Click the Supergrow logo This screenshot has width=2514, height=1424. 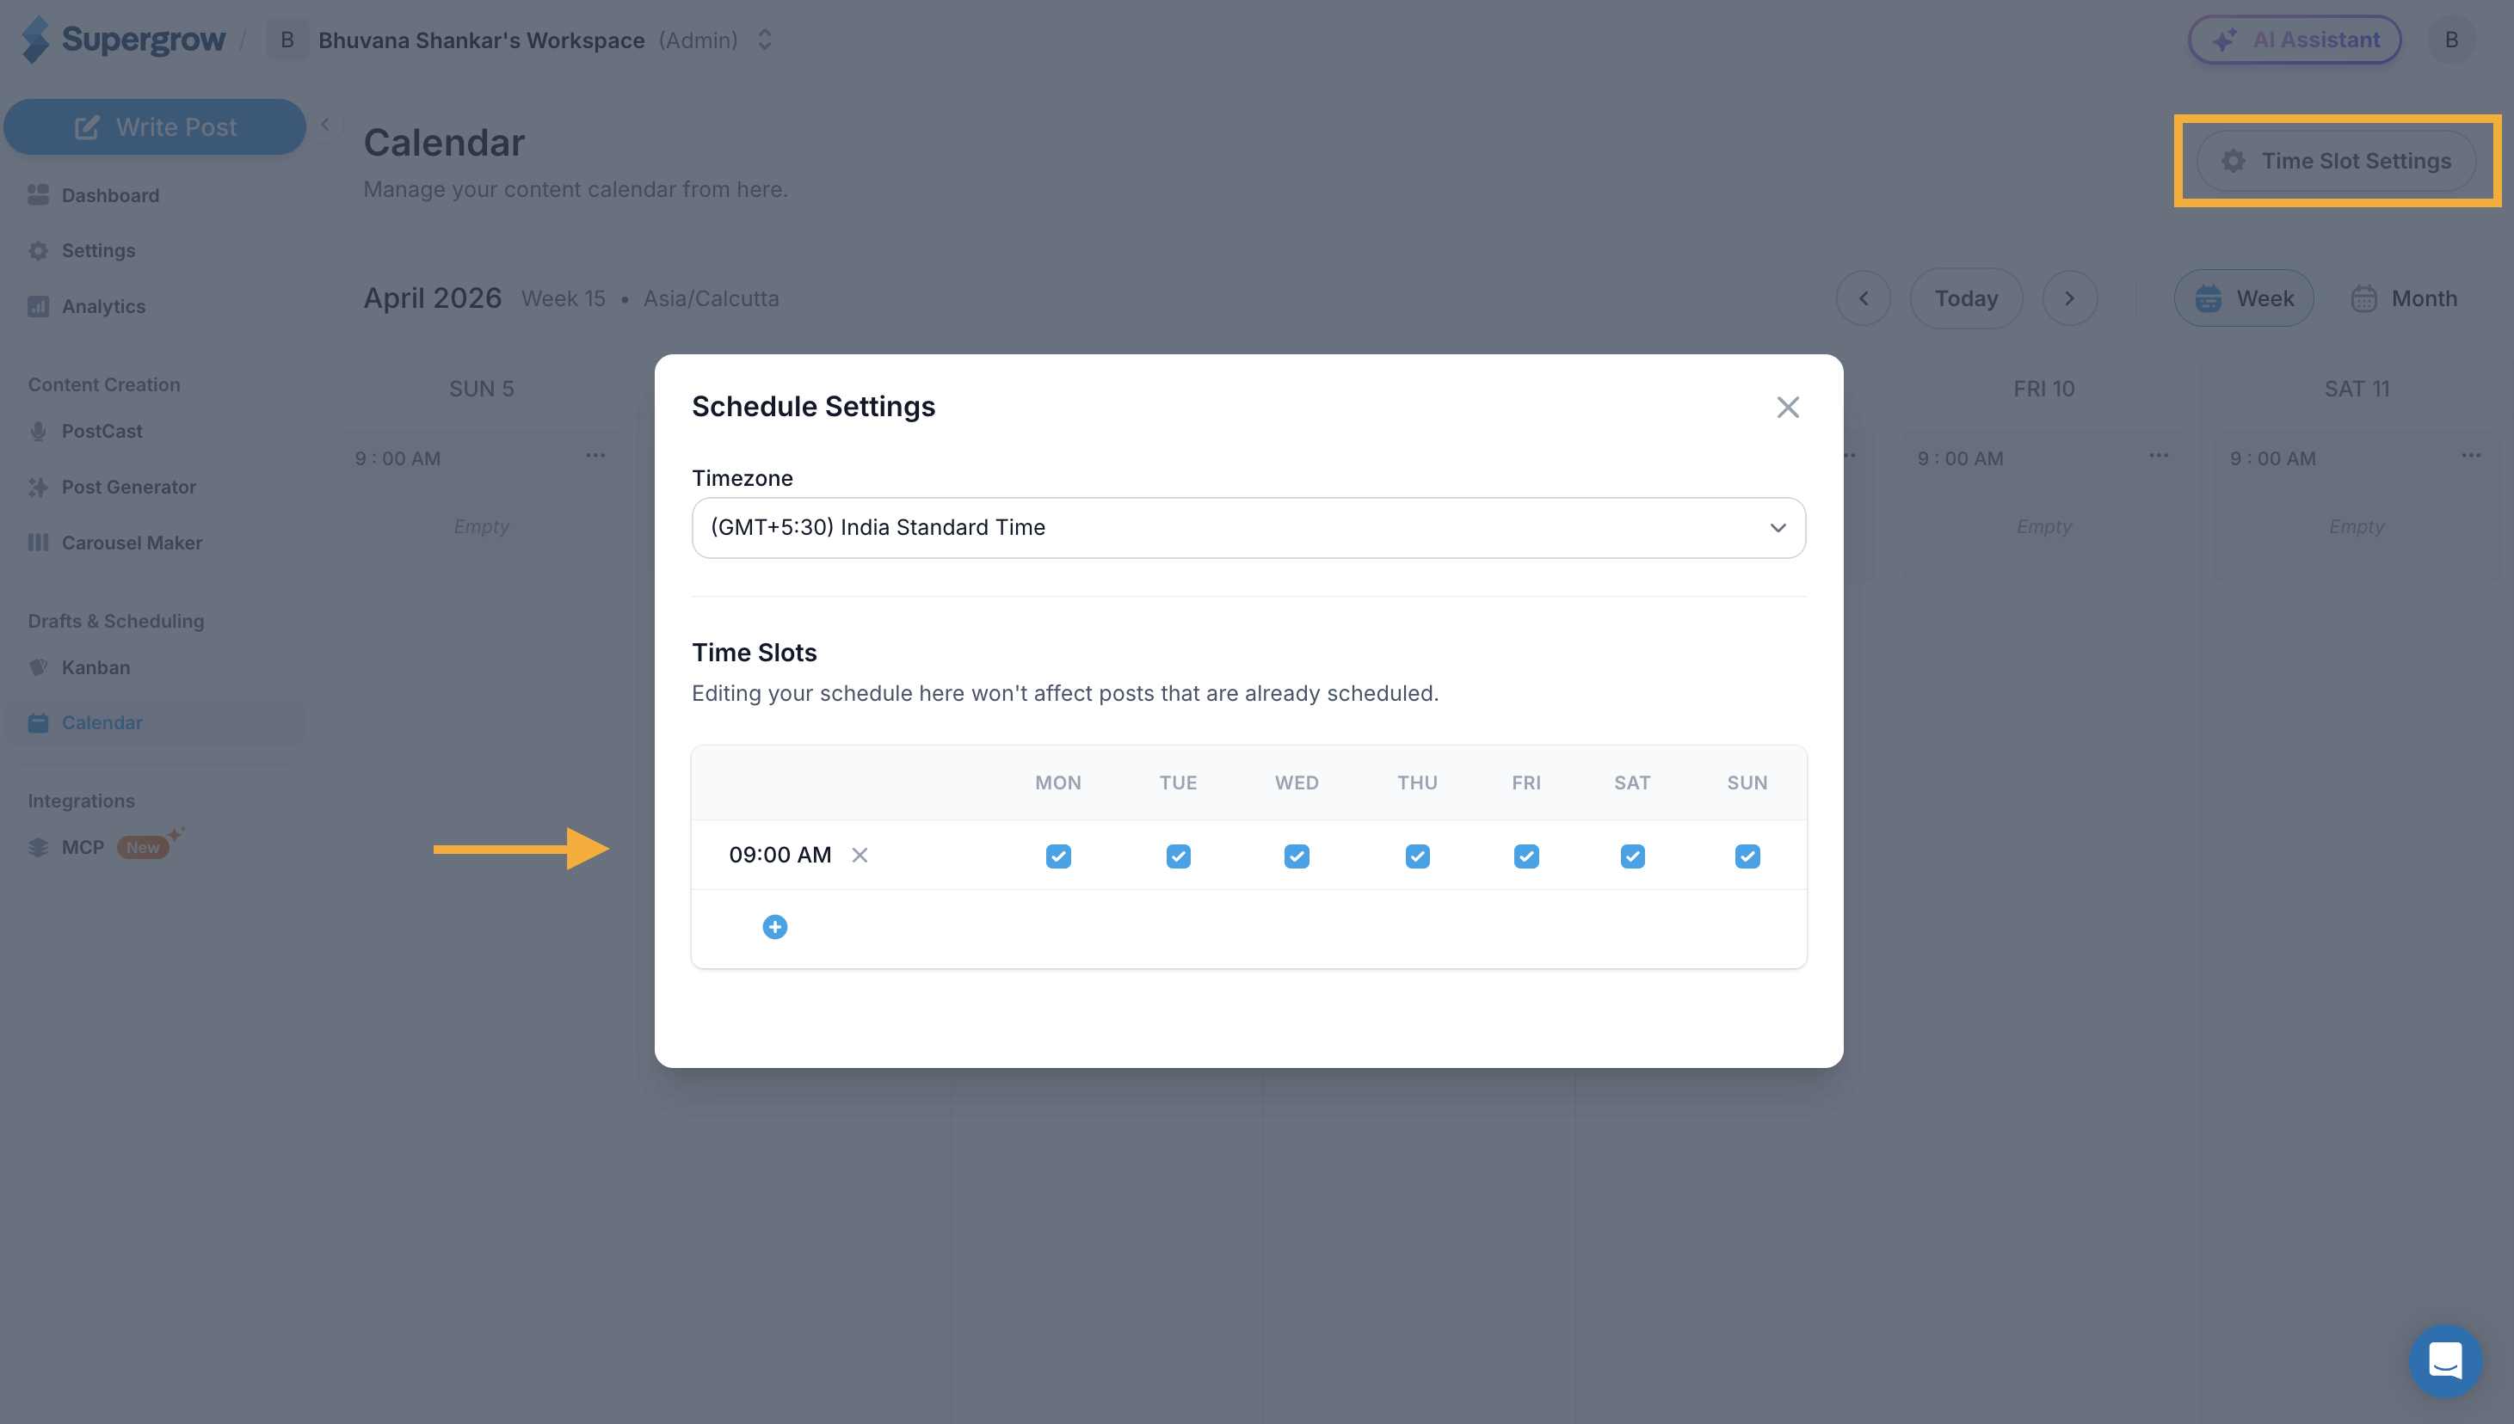(123, 39)
